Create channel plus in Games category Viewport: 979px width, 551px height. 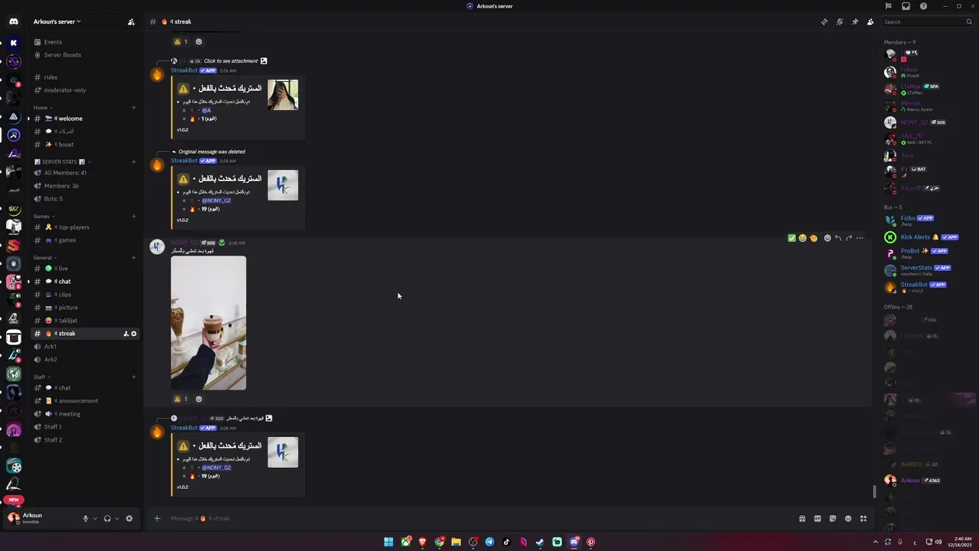click(x=134, y=216)
